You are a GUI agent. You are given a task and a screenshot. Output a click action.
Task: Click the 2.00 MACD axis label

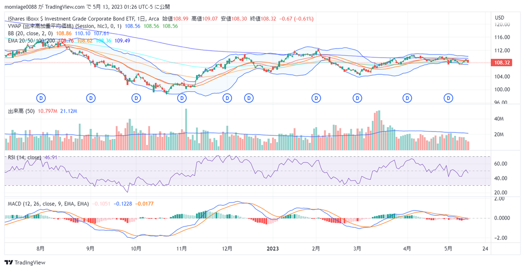[x=500, y=198]
